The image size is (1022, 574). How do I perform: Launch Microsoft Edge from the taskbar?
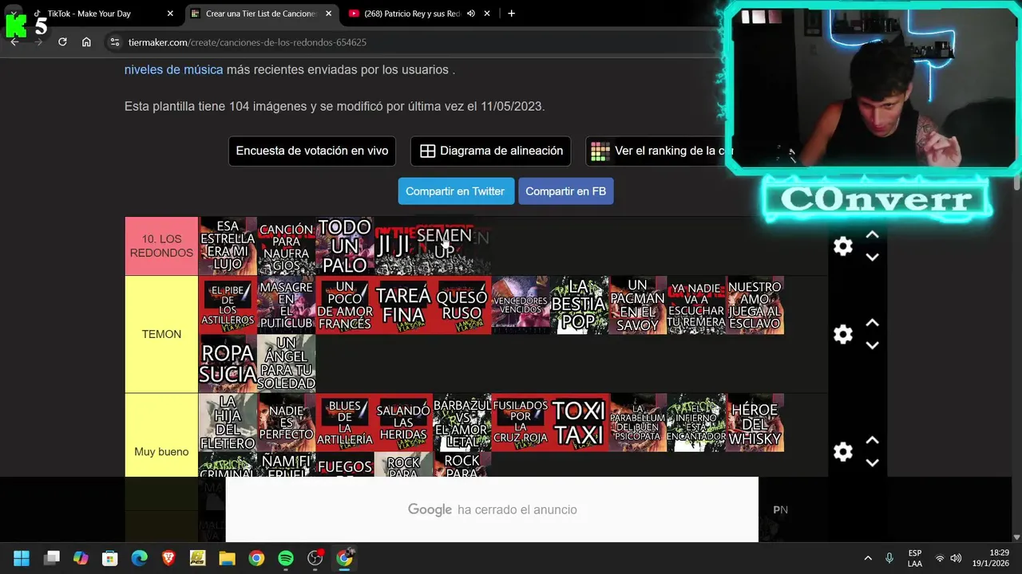pyautogui.click(x=139, y=558)
